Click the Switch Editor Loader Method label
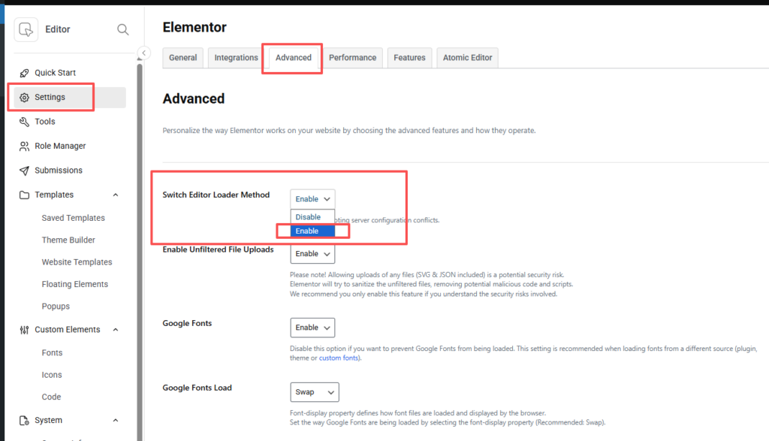The height and width of the screenshot is (441, 769). [216, 195]
